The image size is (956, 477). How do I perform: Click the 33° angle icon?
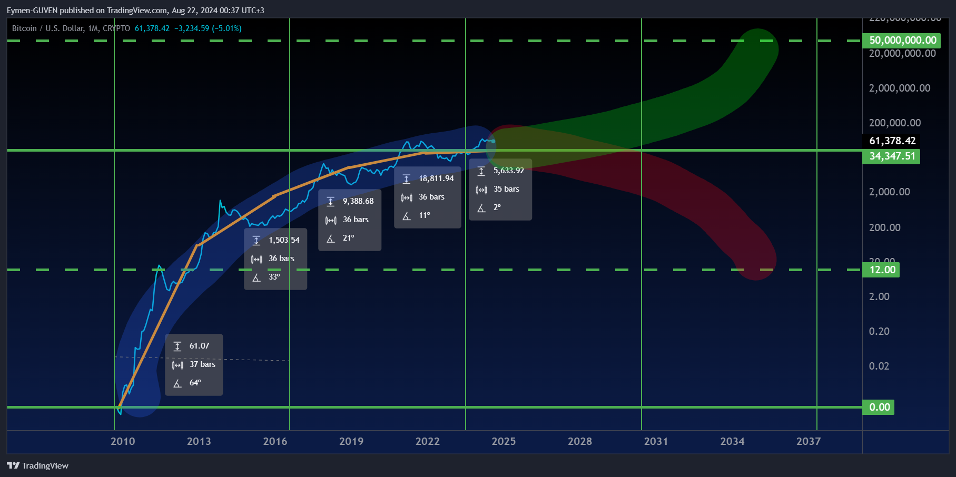(x=257, y=277)
